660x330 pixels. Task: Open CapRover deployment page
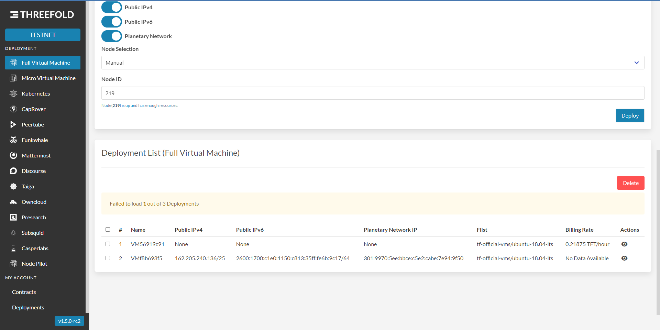click(x=13, y=109)
